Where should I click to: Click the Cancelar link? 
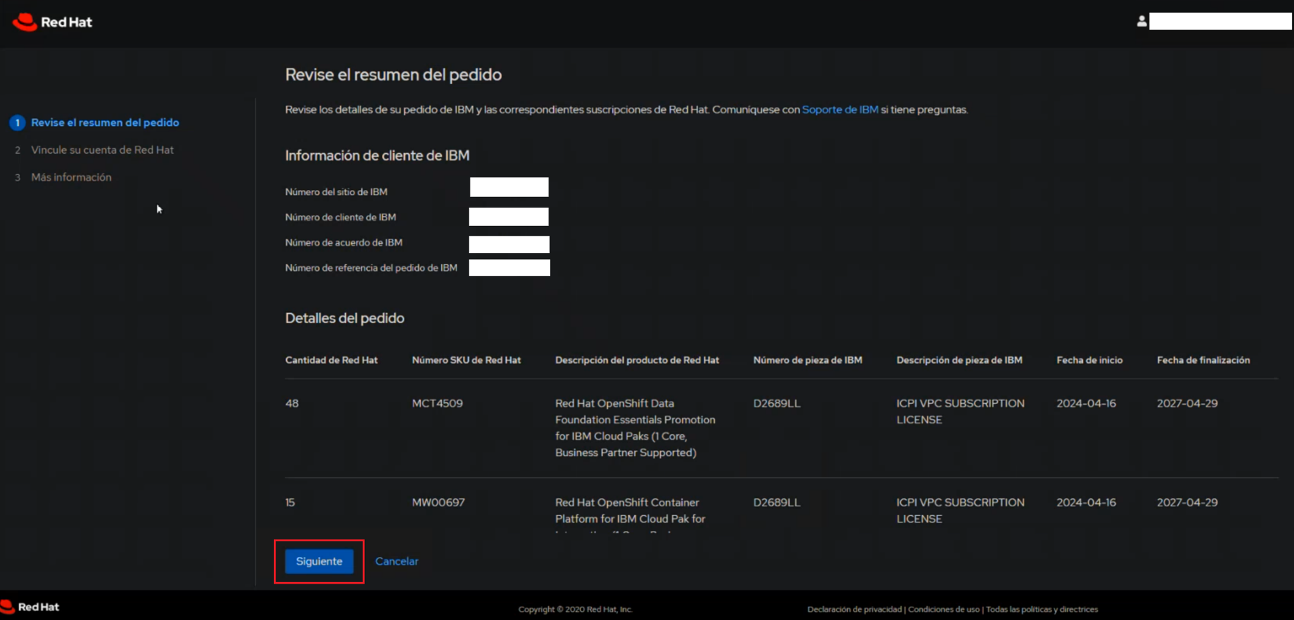point(396,561)
